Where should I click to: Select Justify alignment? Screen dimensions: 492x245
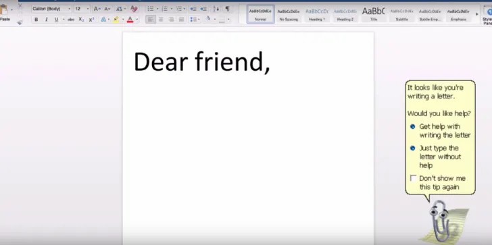(181, 20)
